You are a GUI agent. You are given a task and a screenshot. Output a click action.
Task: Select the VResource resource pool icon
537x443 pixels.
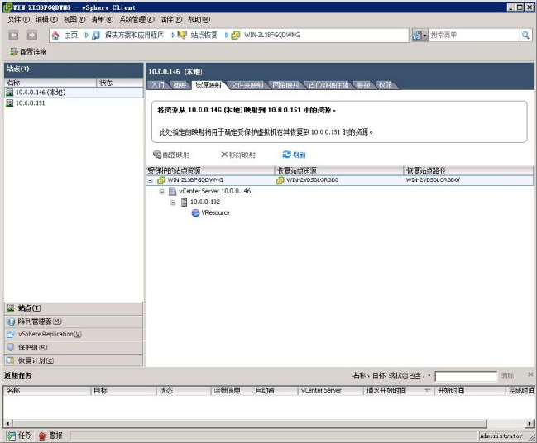195,212
